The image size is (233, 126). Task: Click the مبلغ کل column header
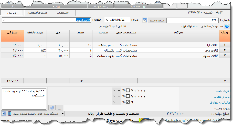[x=13, y=36]
